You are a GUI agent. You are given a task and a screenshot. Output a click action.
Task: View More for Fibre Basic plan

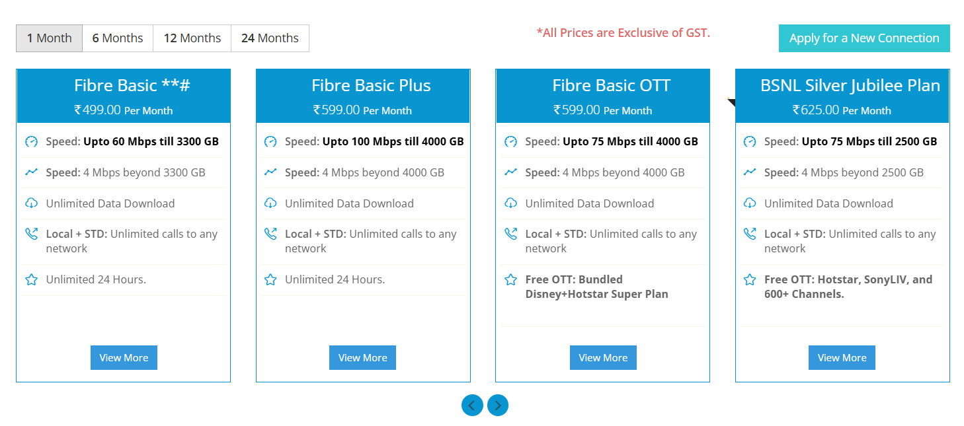pyautogui.click(x=124, y=357)
